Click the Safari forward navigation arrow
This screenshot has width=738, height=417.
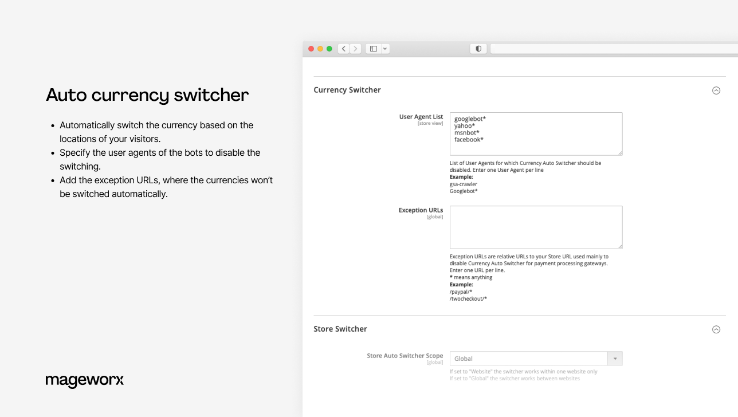click(x=355, y=49)
